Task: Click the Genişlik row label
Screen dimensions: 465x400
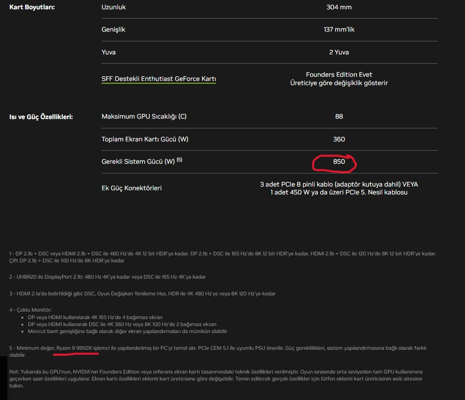Action: pos(113,29)
